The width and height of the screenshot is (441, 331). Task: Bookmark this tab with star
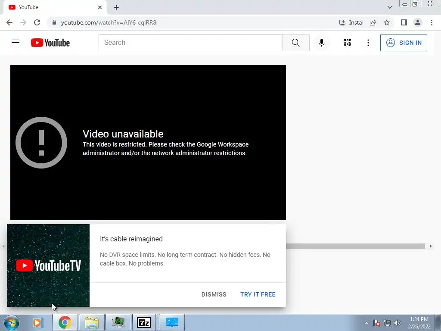[x=387, y=22]
